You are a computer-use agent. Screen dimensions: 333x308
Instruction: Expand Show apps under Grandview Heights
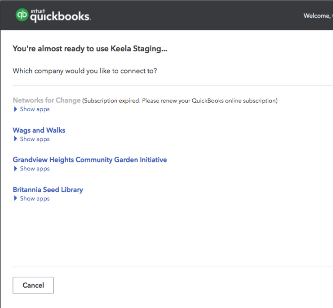[32, 169]
